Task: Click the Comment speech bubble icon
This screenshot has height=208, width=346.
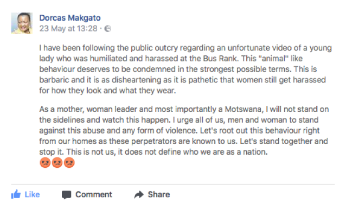Action: [x=66, y=195]
